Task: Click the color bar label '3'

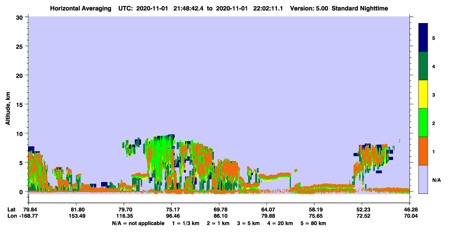Action: 434,95
